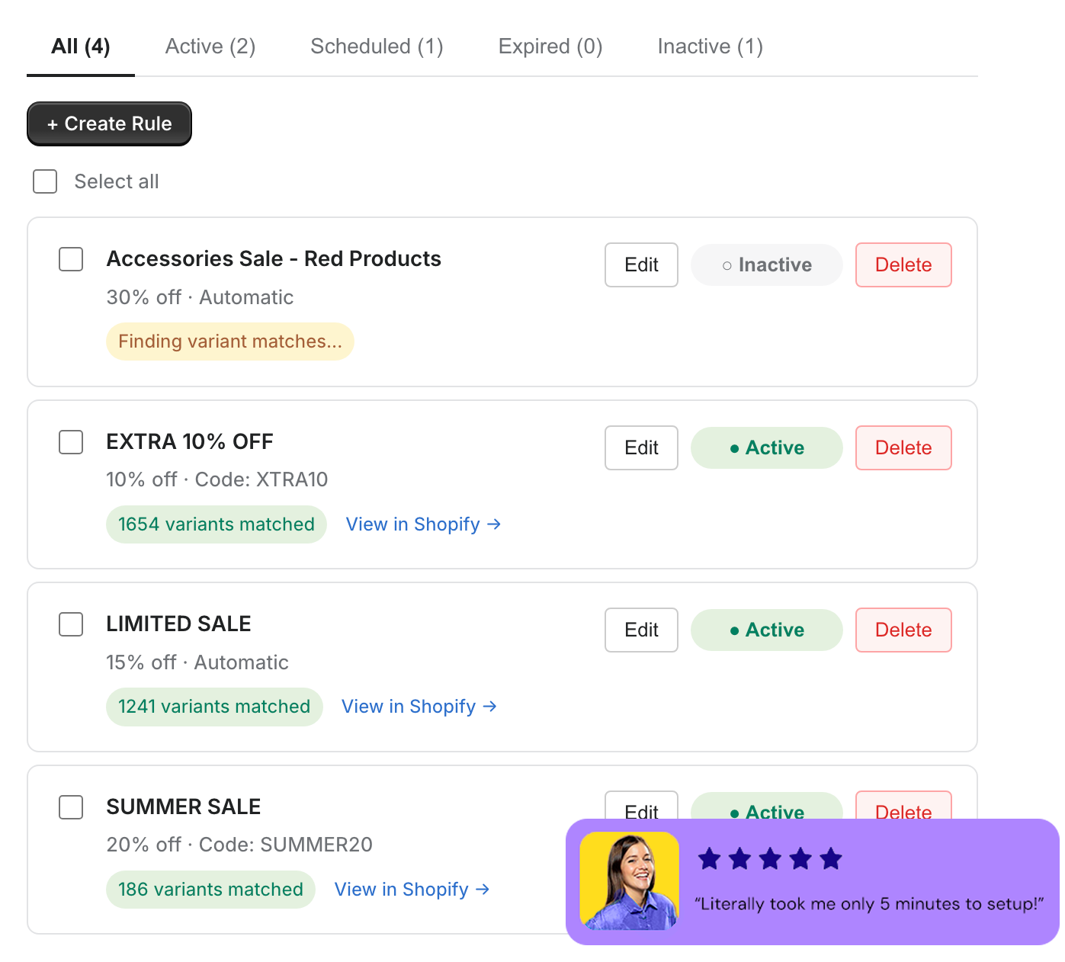This screenshot has height=962, width=1065.
Task: Toggle Active status for EXTRA 10% OFF
Action: [x=766, y=448]
